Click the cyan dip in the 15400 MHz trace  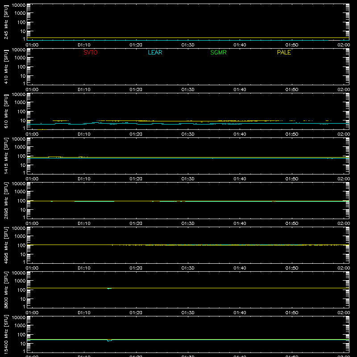109,340
